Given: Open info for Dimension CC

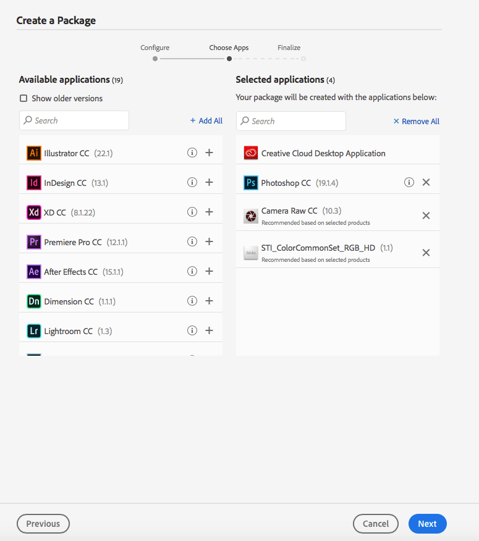Looking at the screenshot, I should pos(192,301).
